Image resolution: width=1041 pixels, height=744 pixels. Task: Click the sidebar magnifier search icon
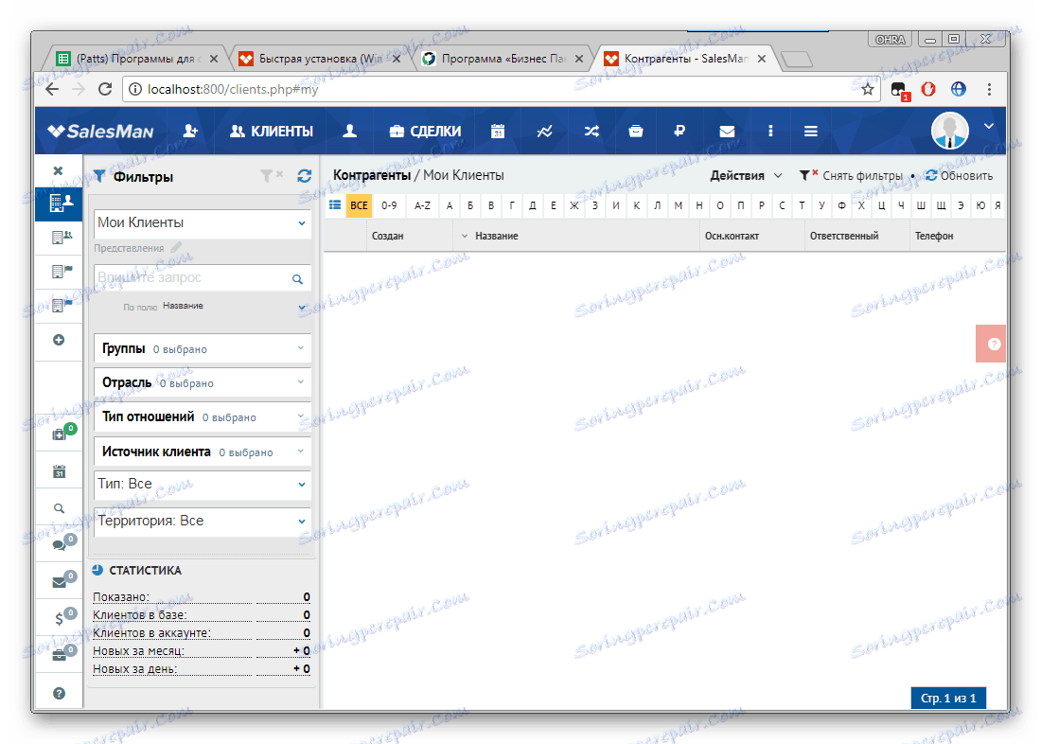point(59,508)
